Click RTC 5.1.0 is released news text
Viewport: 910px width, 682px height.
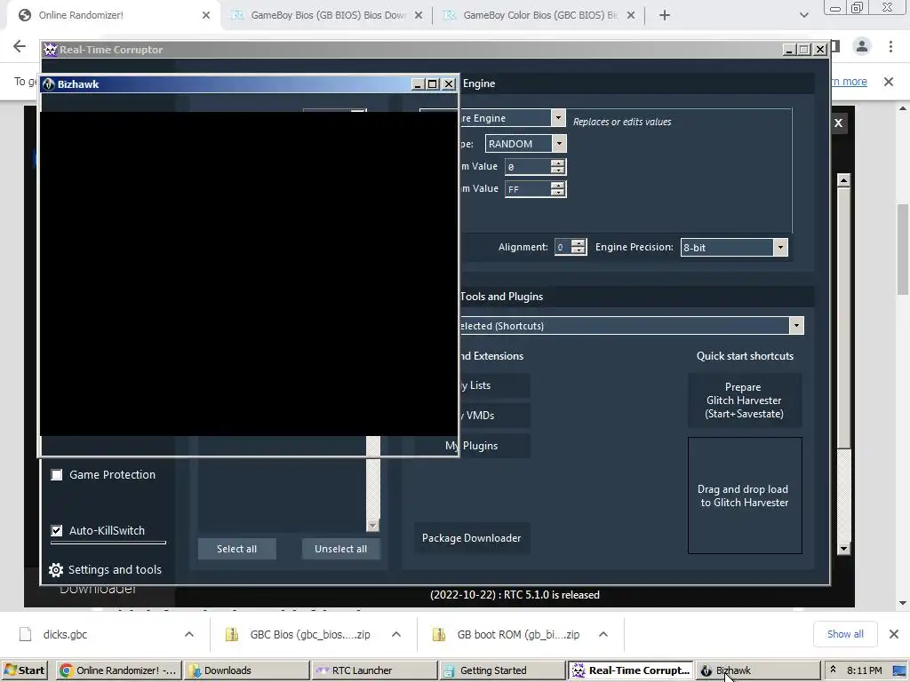pyautogui.click(x=515, y=594)
